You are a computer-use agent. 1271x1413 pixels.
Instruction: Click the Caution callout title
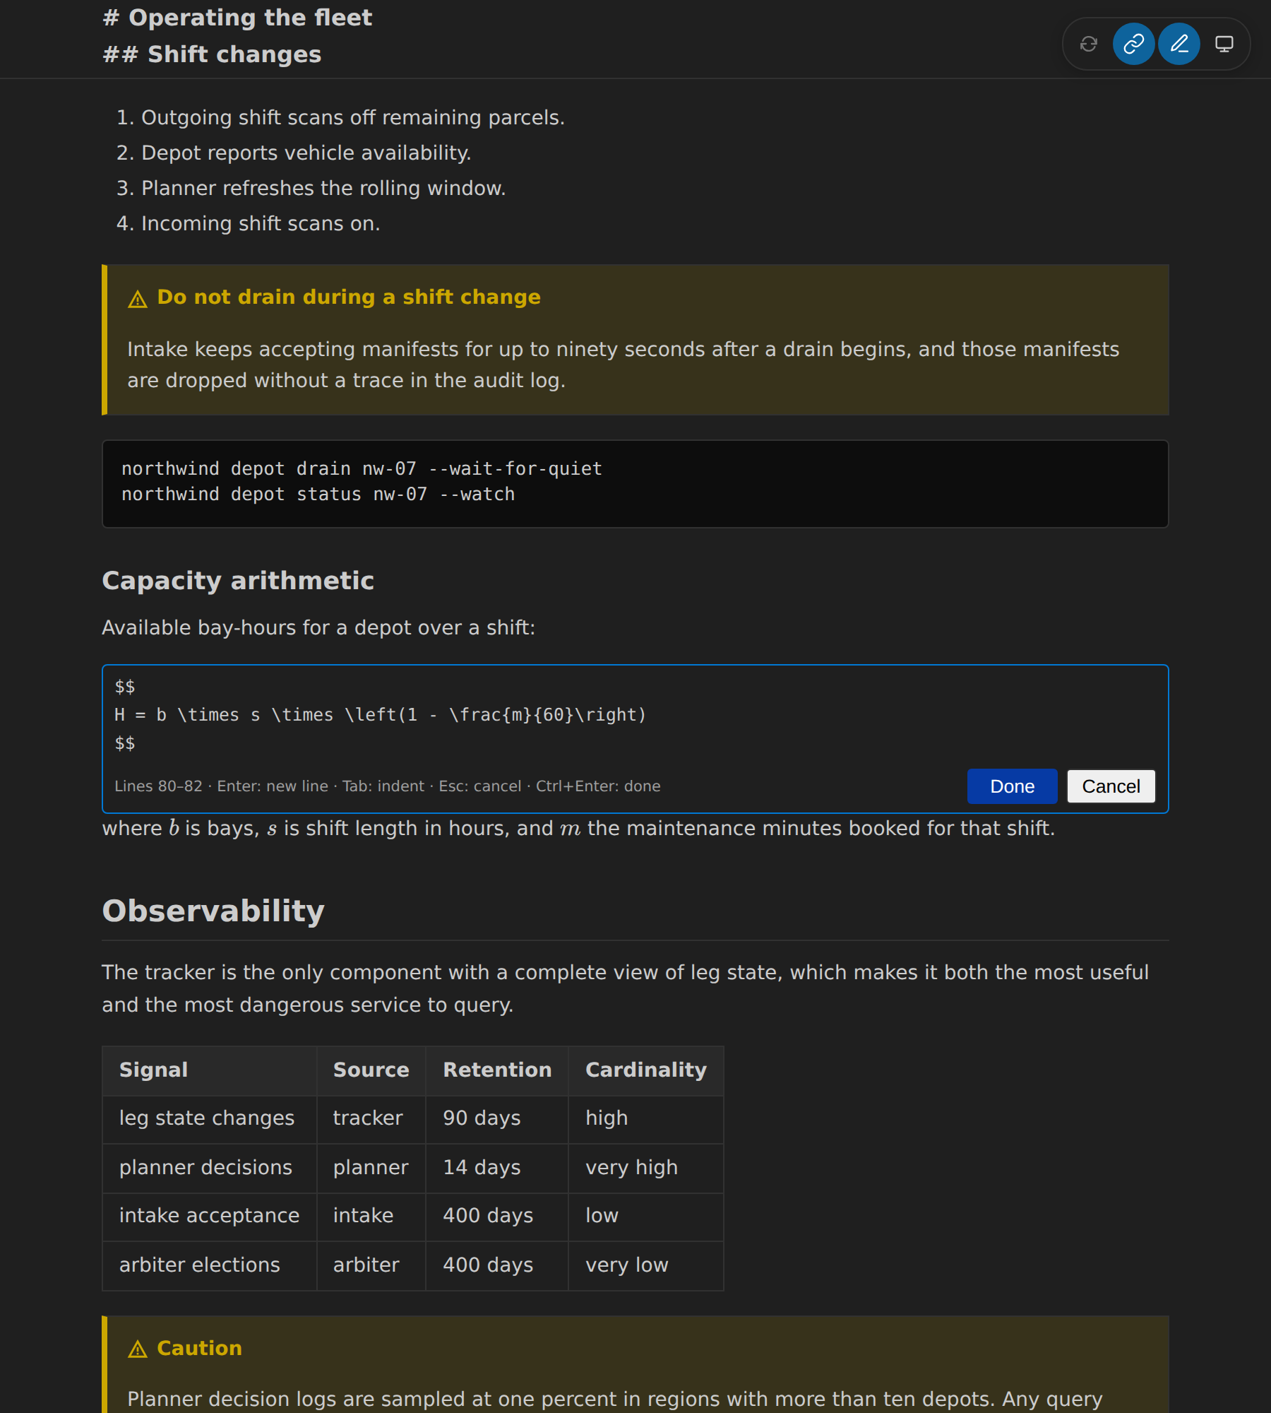click(x=199, y=1348)
